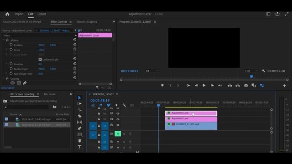Click the filter properties funnel icon

point(97,87)
